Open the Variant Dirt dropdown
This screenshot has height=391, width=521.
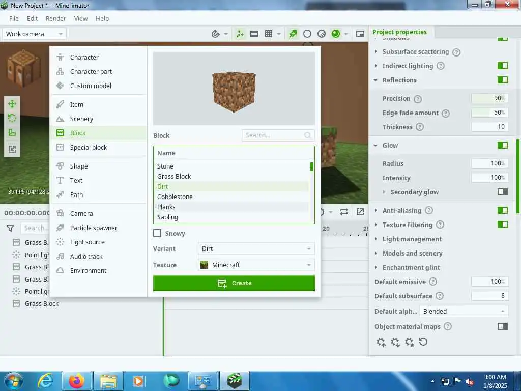point(256,248)
